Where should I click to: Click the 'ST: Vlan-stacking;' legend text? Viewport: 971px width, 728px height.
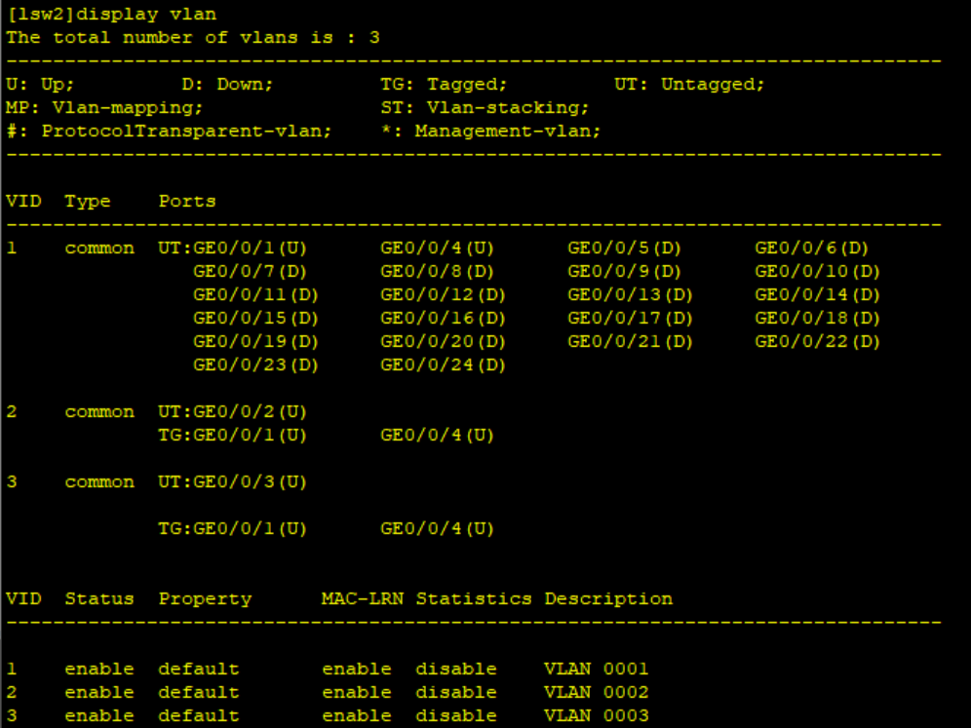point(485,107)
